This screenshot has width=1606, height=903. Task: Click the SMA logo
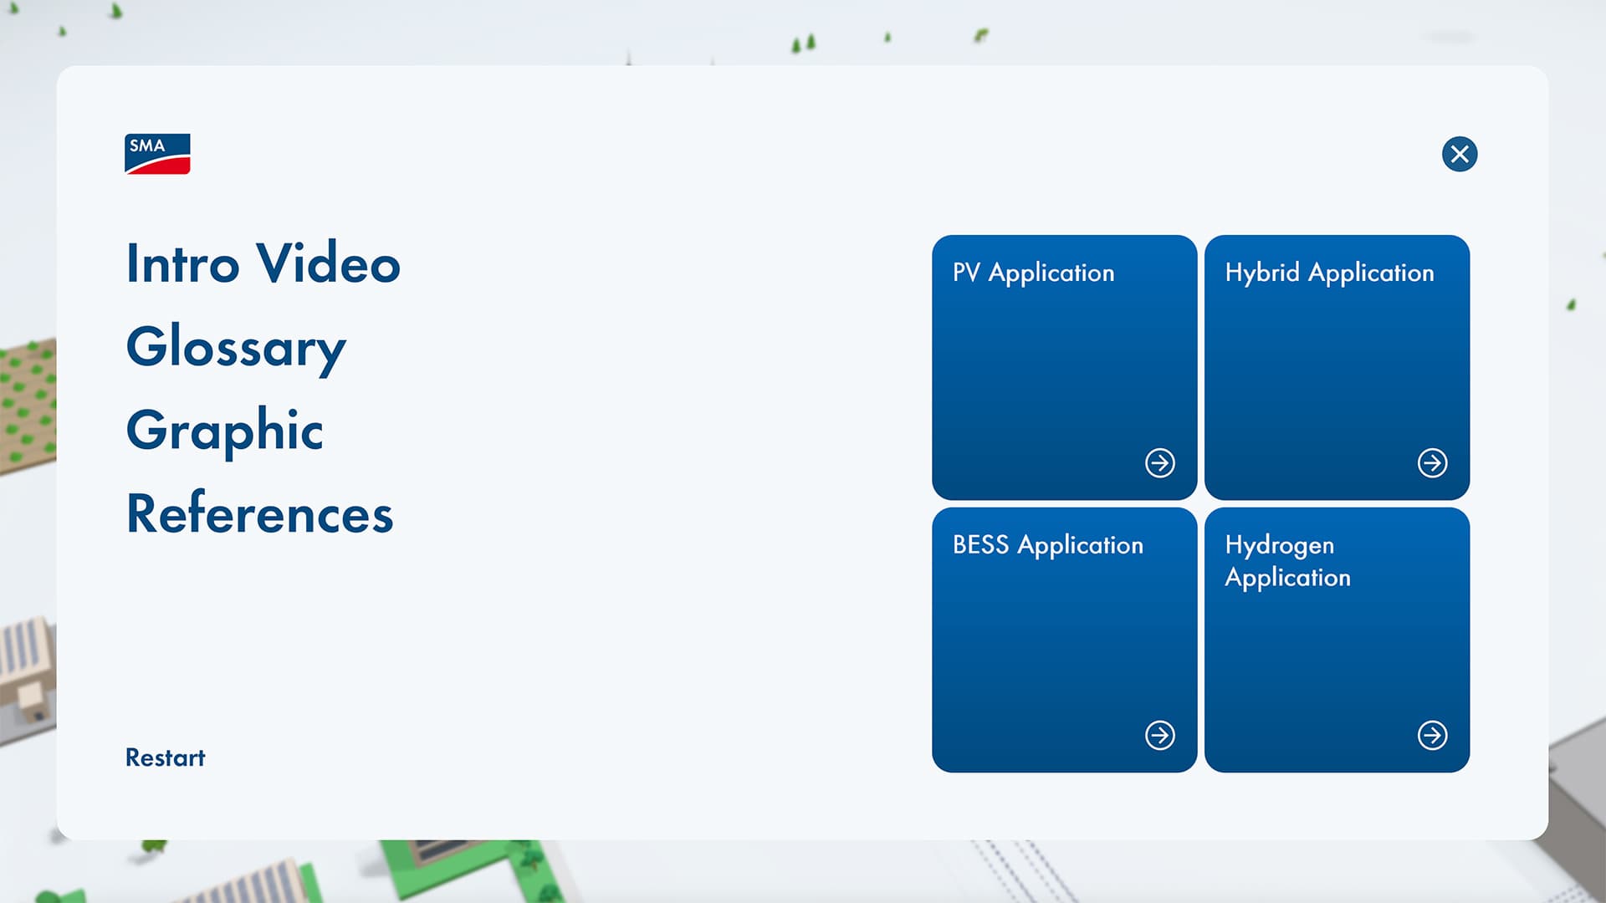tap(157, 154)
